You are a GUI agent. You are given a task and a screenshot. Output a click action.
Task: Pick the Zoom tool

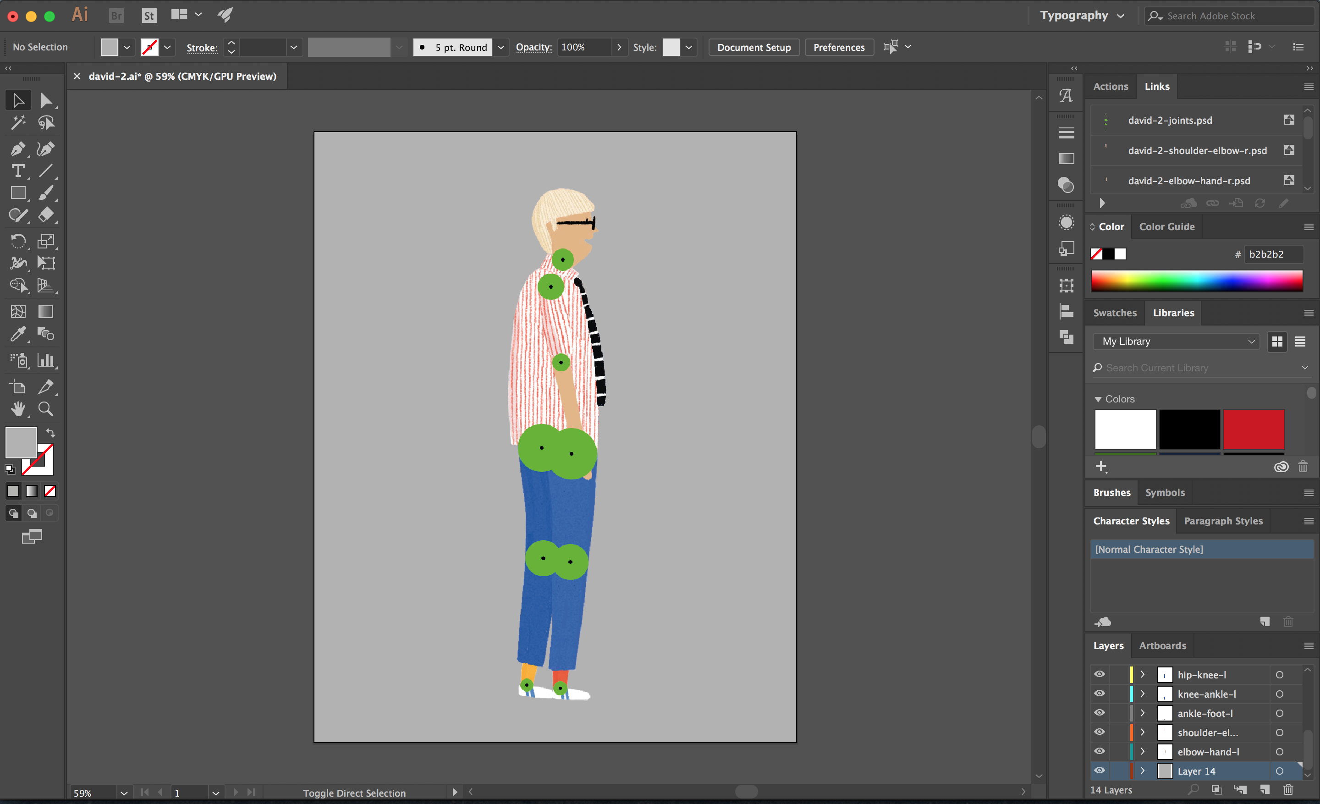point(45,409)
